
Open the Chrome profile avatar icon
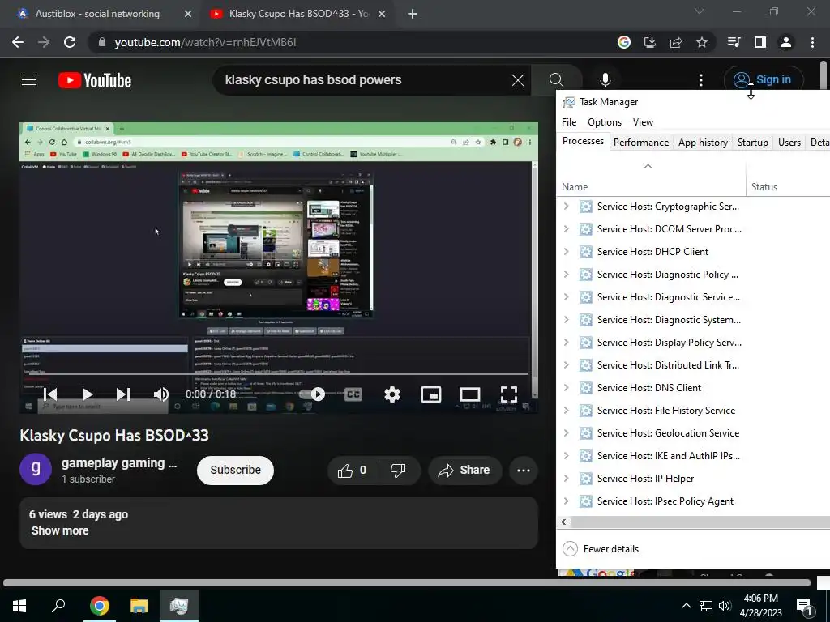(786, 42)
